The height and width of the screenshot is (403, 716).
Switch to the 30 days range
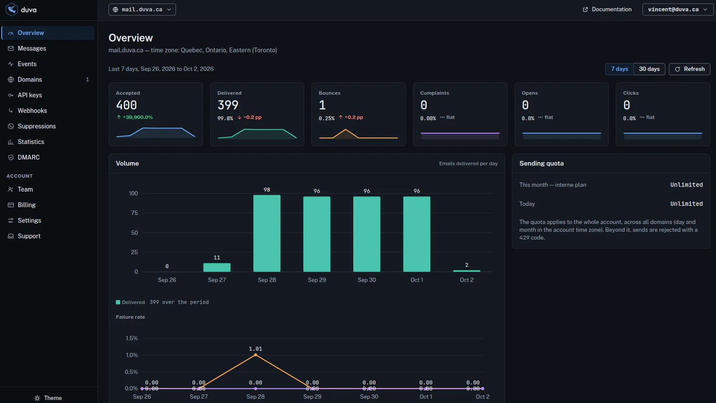pyautogui.click(x=649, y=69)
